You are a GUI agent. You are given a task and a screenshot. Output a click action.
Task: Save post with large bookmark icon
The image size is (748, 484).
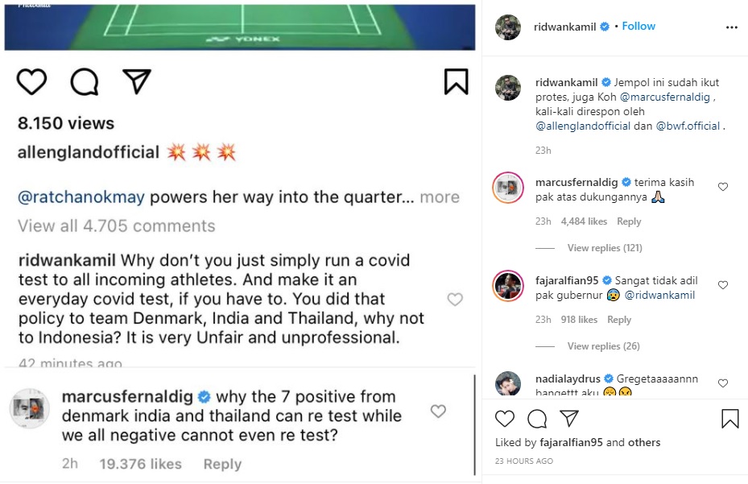pos(456,81)
